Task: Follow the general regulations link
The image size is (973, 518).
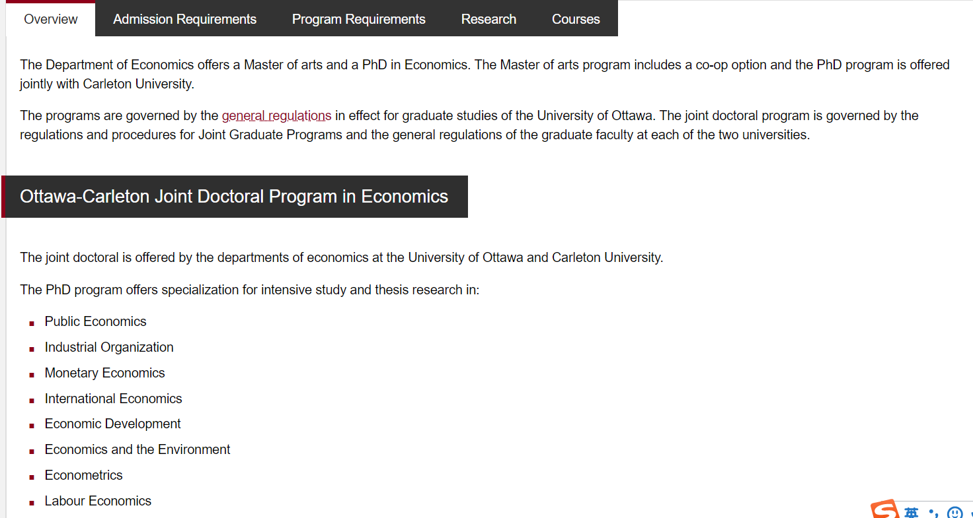Action: coord(276,115)
